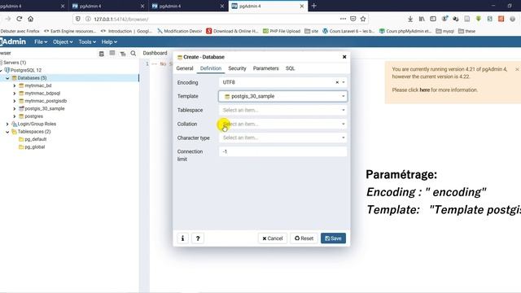521x293 pixels.
Task: Switch to the Parameters tab
Action: [266, 68]
